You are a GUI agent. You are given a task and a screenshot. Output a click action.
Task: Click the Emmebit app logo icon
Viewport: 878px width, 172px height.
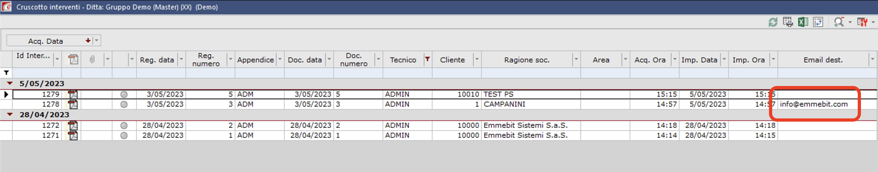coord(7,7)
